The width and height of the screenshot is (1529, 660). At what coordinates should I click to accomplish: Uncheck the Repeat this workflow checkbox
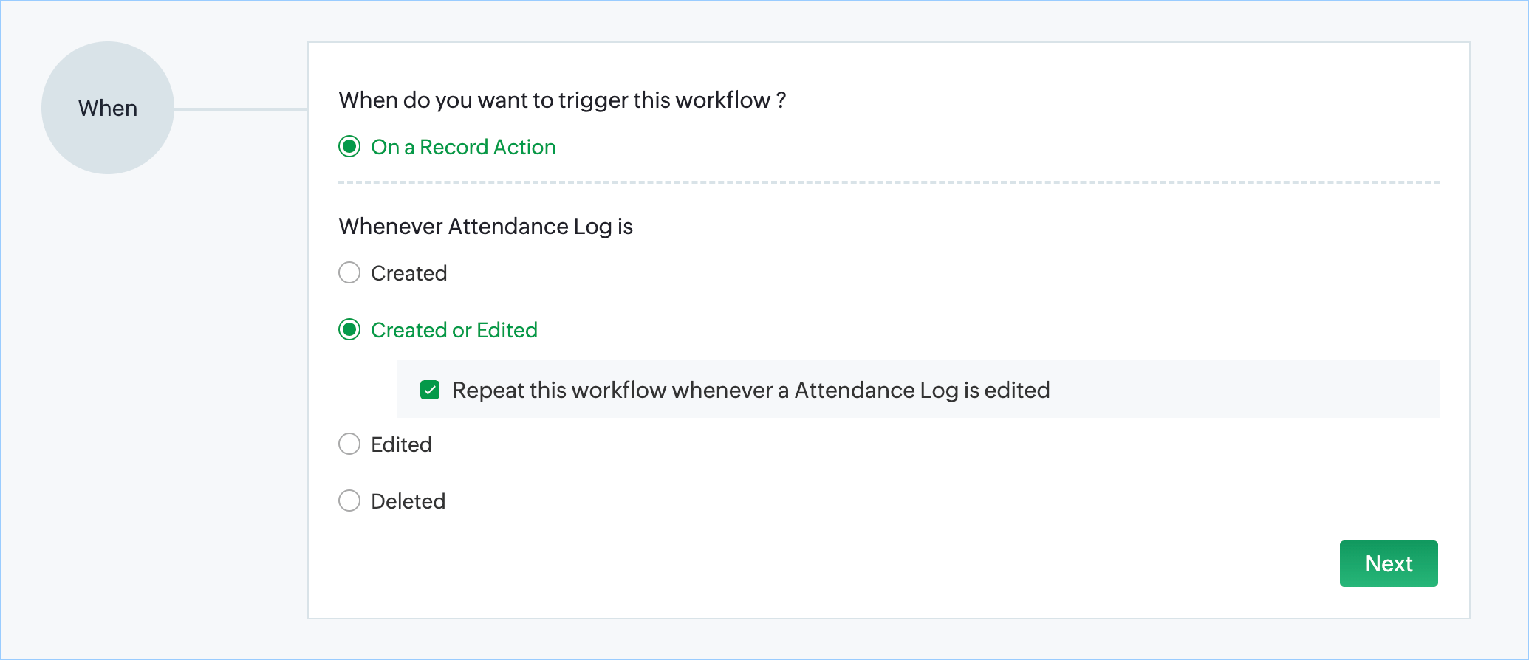(430, 390)
